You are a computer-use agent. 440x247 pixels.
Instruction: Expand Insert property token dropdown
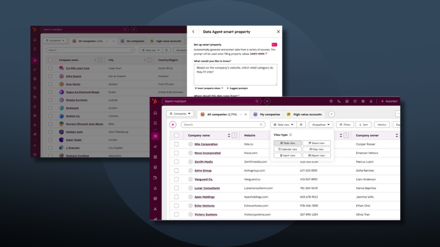209,88
